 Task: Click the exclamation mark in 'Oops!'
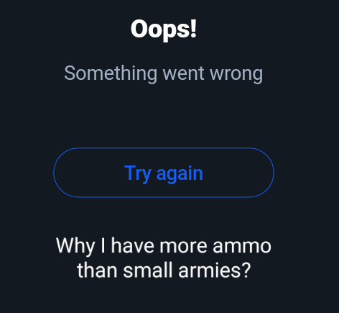(x=193, y=28)
